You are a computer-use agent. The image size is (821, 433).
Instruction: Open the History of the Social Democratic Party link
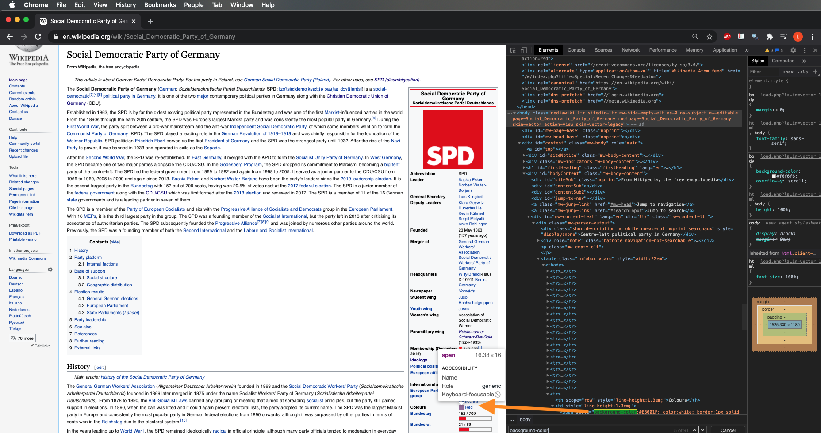tap(152, 377)
